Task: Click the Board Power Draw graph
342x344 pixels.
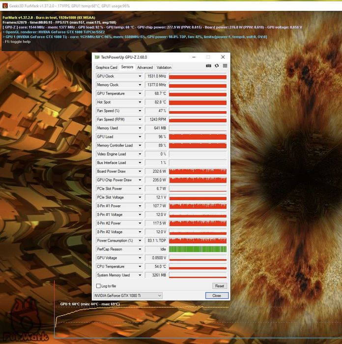Action: click(198, 171)
